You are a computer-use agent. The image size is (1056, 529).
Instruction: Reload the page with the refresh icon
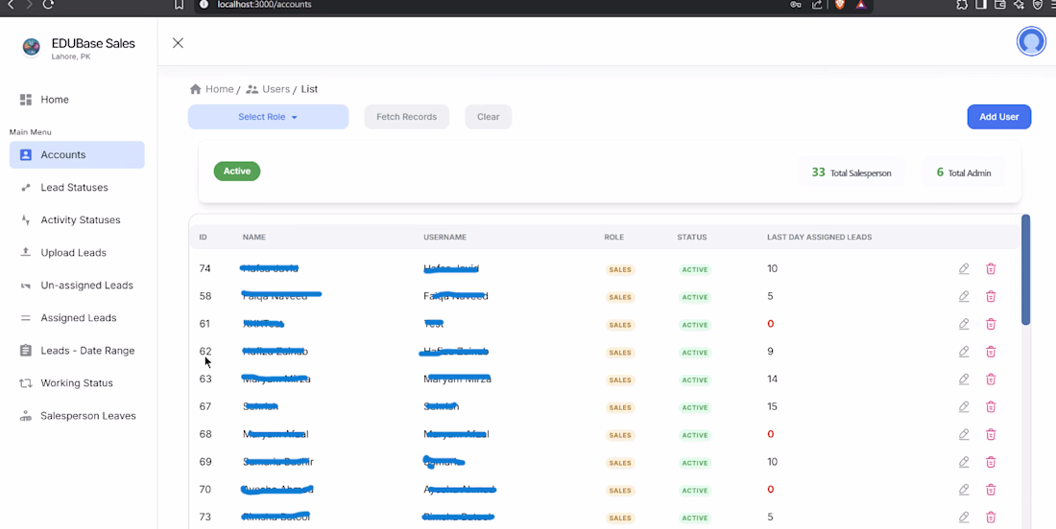click(x=48, y=5)
